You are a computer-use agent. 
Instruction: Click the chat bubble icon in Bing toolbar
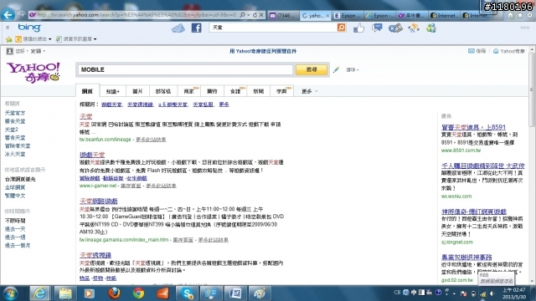point(377,28)
